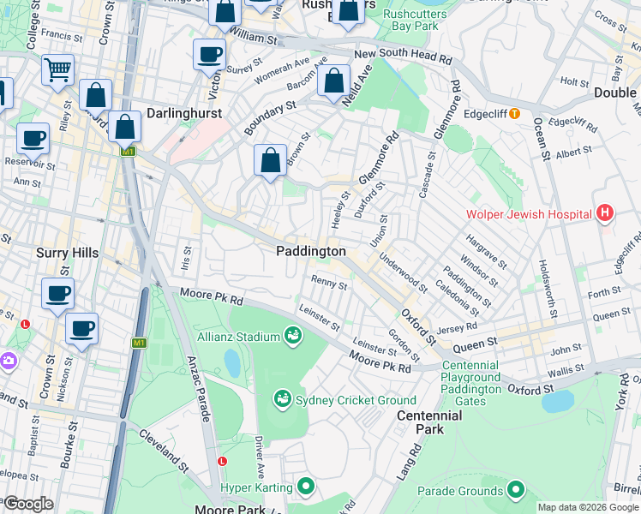Open the shopping bag marker on Neild Ave
641x514 pixels.
click(333, 81)
